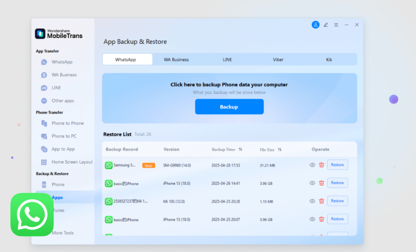Image resolution: width=416 pixels, height=252 pixels.
Task: Switch to the Kik tab
Action: coord(329,59)
